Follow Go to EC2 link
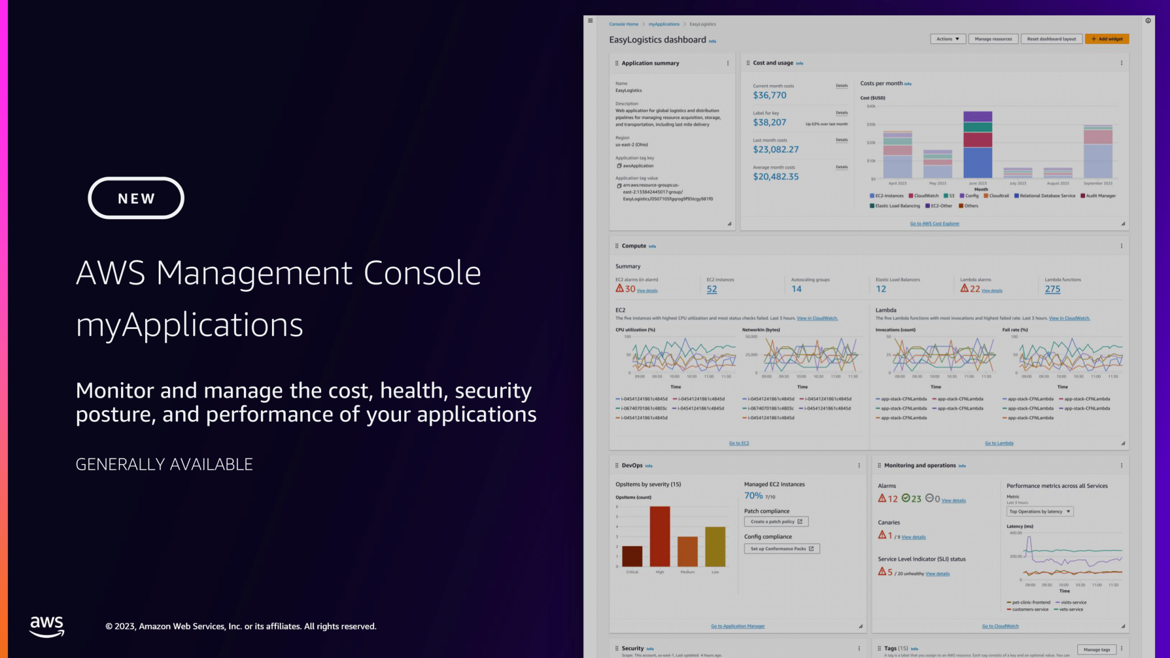Viewport: 1170px width, 658px height. 739,443
